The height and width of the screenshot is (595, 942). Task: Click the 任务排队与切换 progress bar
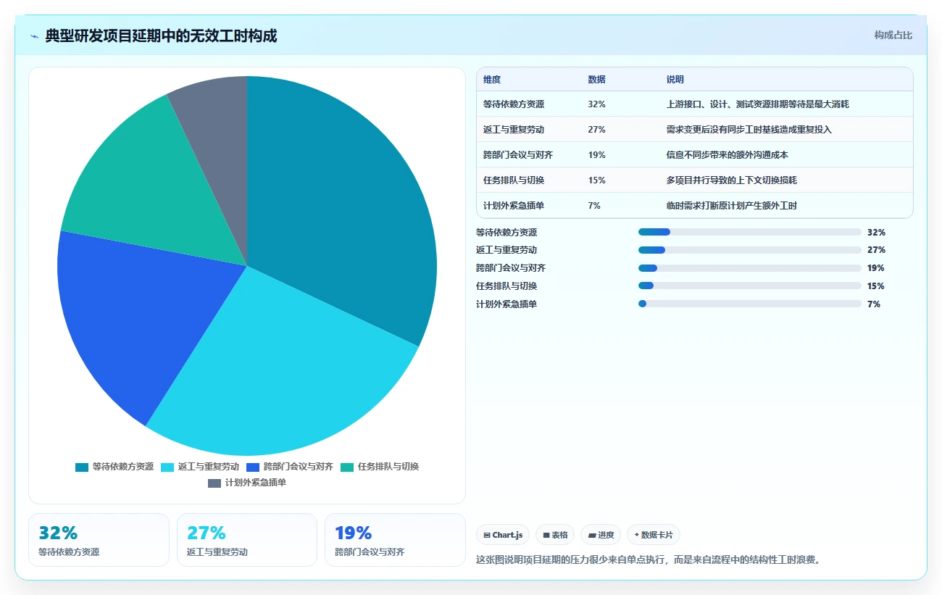[750, 286]
